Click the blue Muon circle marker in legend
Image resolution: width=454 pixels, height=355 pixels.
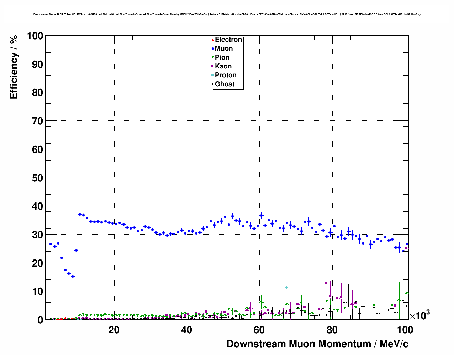pyautogui.click(x=213, y=48)
